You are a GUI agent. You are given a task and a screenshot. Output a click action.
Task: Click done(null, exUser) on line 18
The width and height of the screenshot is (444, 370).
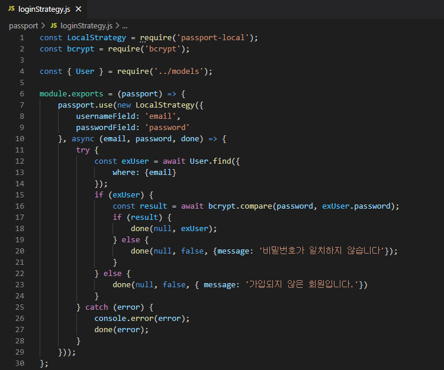pos(172,228)
